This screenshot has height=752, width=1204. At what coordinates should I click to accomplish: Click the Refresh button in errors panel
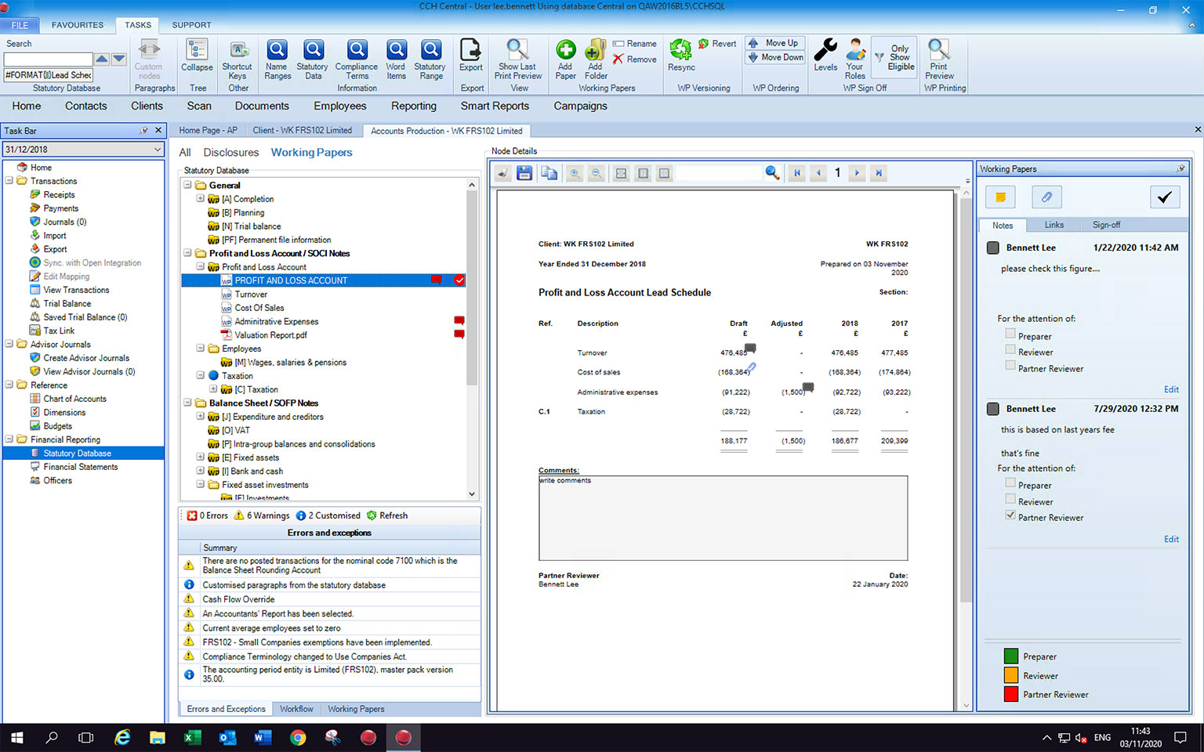(387, 515)
